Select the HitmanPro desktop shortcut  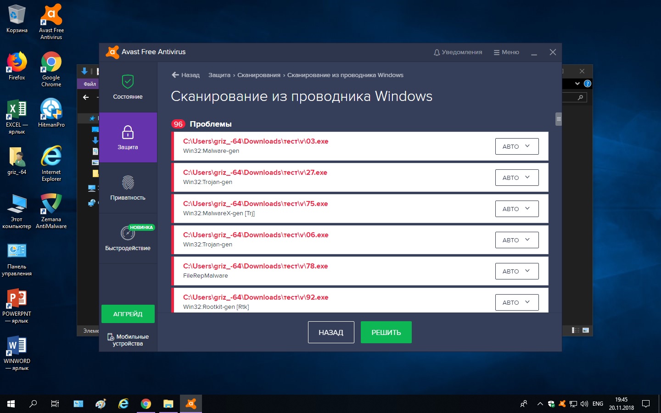51,113
